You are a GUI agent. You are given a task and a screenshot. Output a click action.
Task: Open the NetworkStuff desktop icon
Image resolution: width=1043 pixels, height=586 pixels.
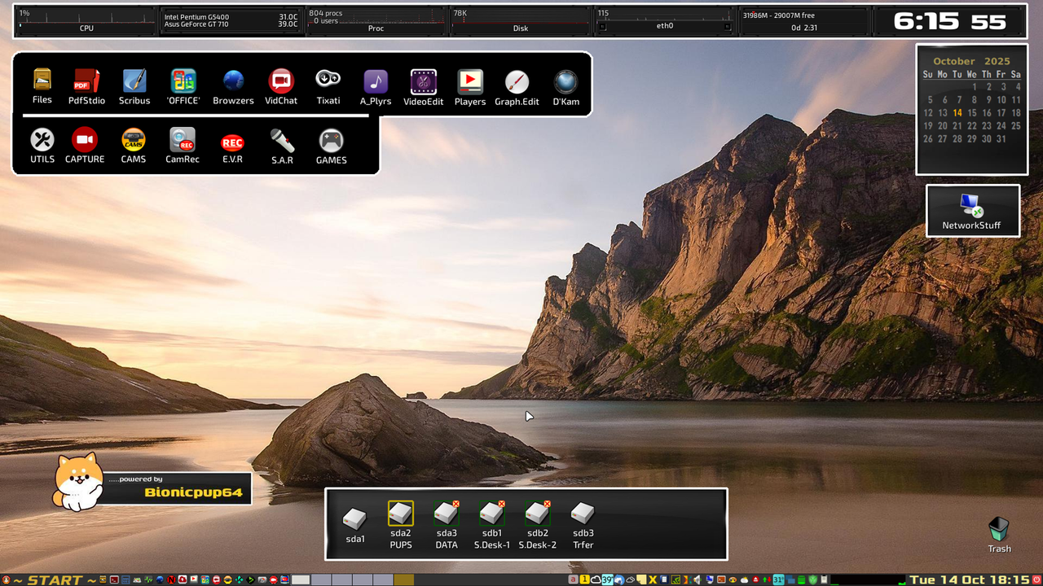click(971, 205)
